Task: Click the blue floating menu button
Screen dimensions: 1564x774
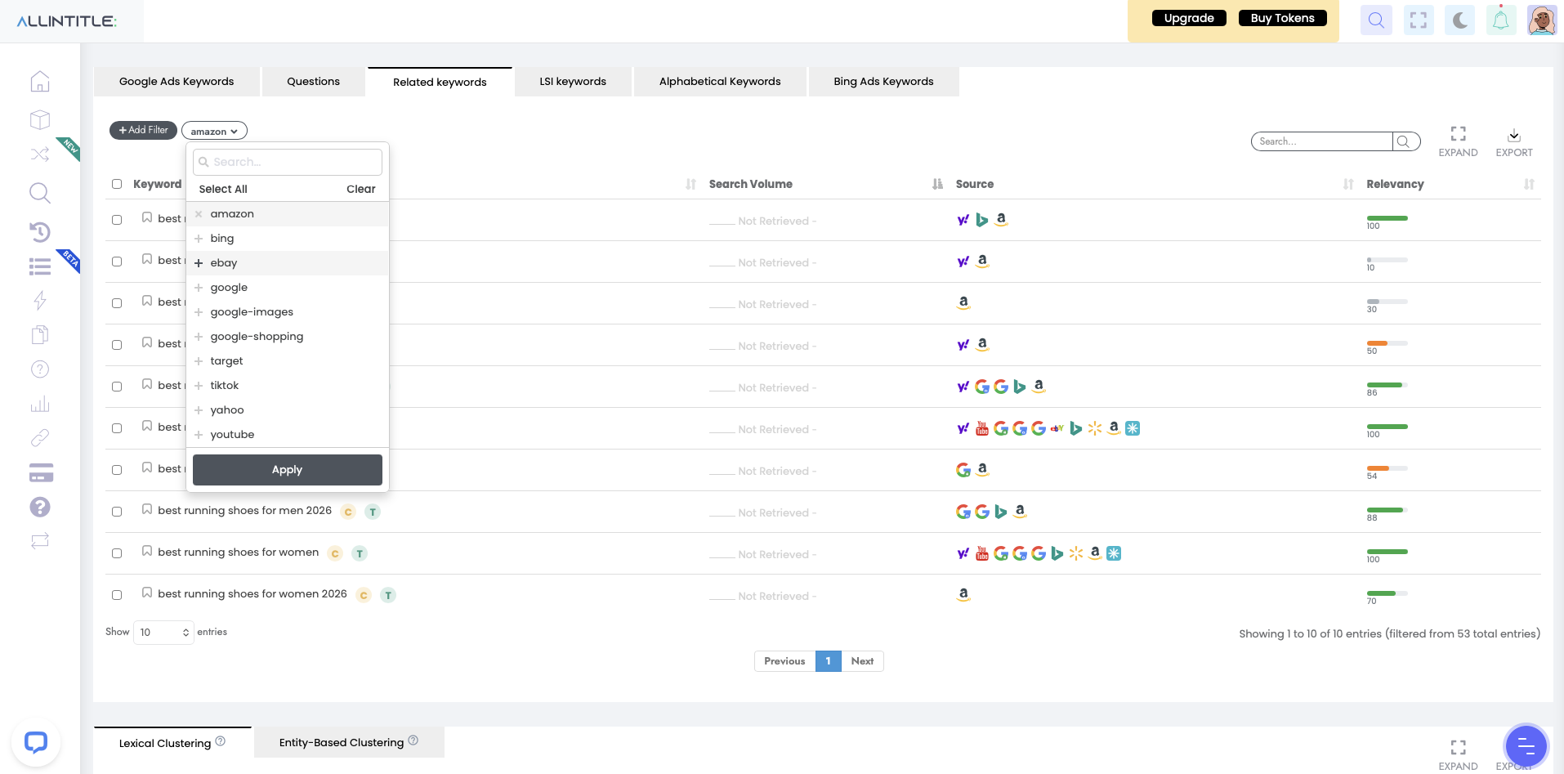Action: coord(1526,745)
